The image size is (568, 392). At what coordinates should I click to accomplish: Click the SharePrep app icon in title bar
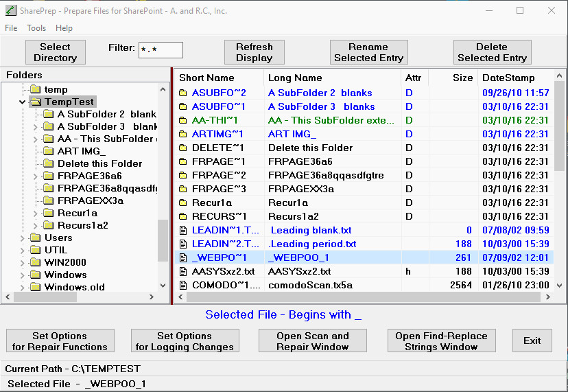click(10, 10)
